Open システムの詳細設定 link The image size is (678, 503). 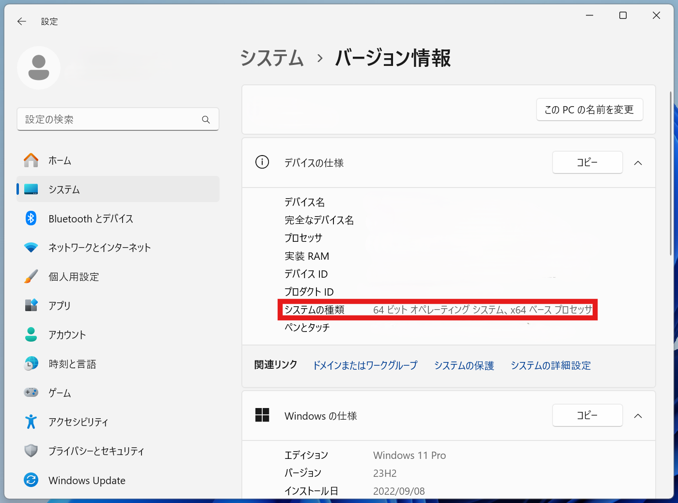551,365
